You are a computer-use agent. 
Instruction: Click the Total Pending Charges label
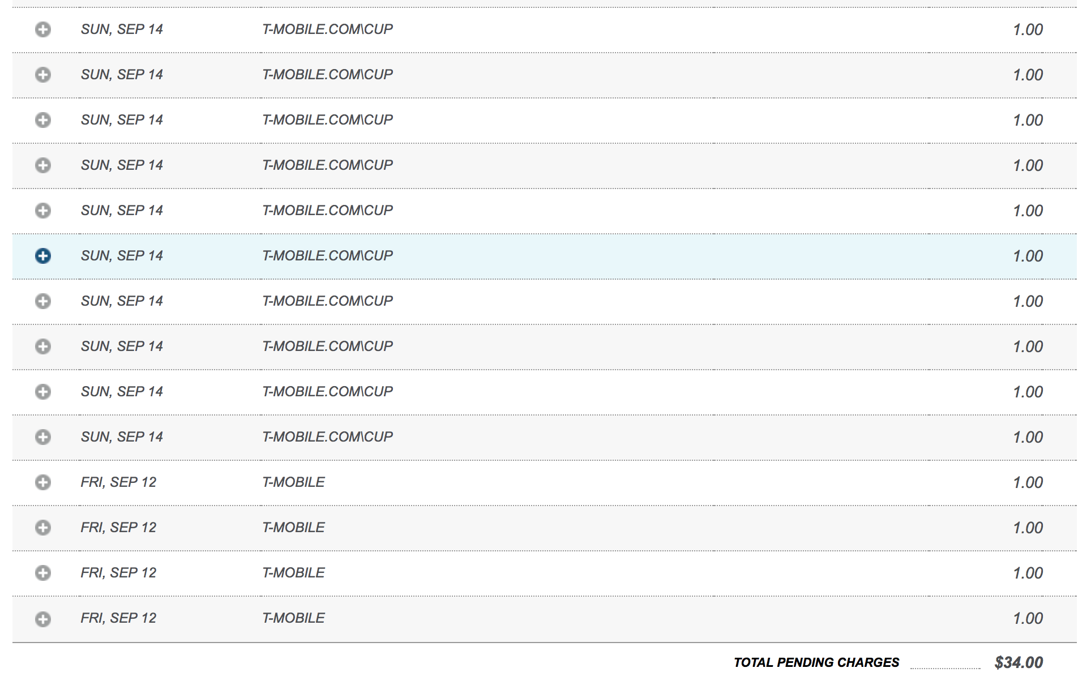816,662
